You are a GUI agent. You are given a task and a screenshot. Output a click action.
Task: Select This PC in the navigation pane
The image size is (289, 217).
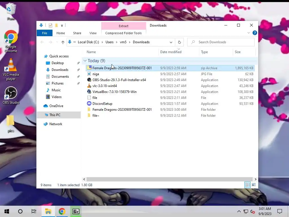(x=59, y=115)
